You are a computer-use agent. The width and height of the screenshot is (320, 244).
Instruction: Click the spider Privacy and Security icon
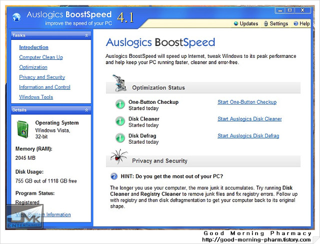[119, 156]
